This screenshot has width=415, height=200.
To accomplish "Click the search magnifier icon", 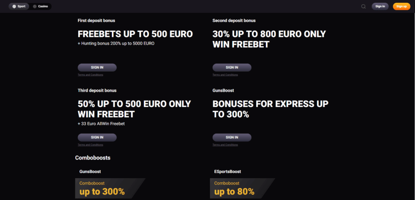I will (363, 6).
